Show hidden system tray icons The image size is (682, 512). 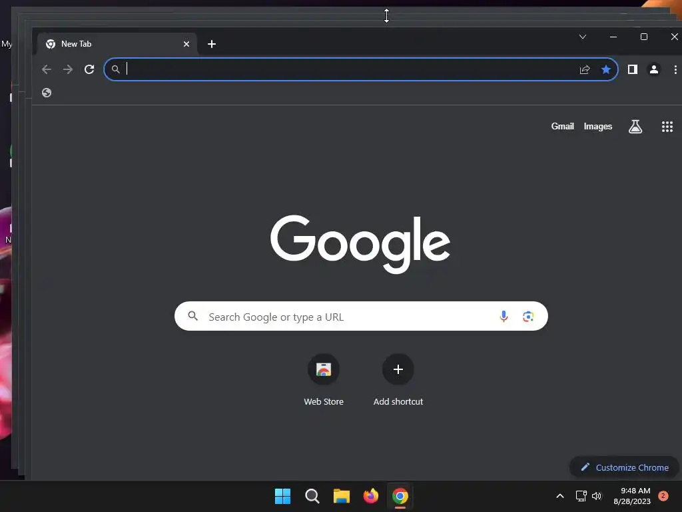coord(559,496)
